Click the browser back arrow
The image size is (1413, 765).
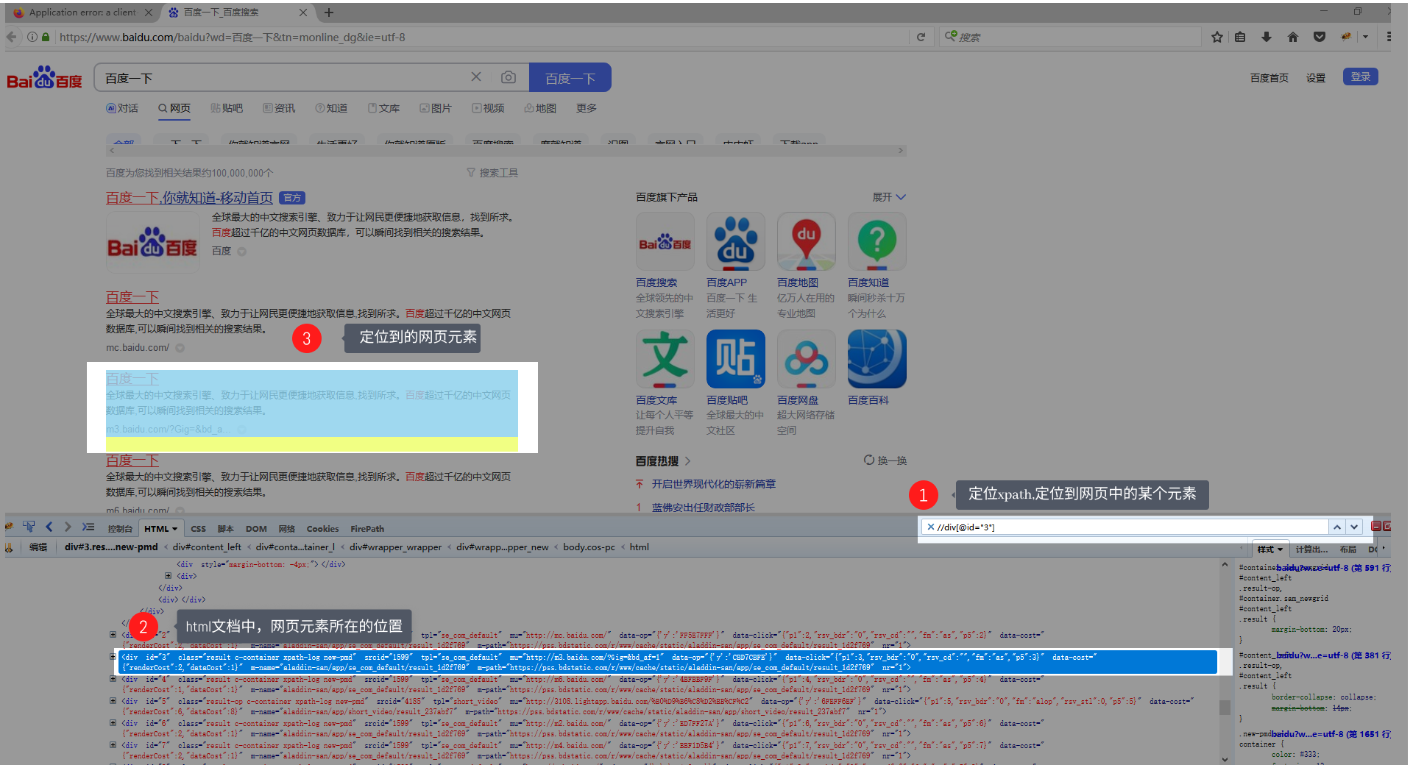point(11,37)
